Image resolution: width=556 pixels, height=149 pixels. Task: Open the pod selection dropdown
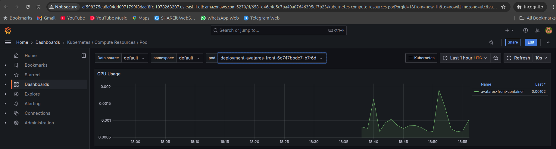(x=272, y=58)
